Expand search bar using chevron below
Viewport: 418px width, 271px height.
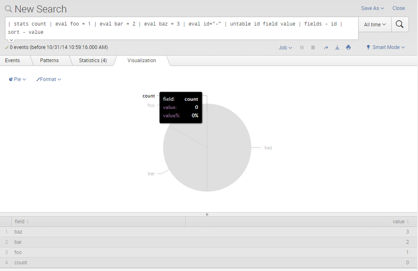tap(11, 40)
